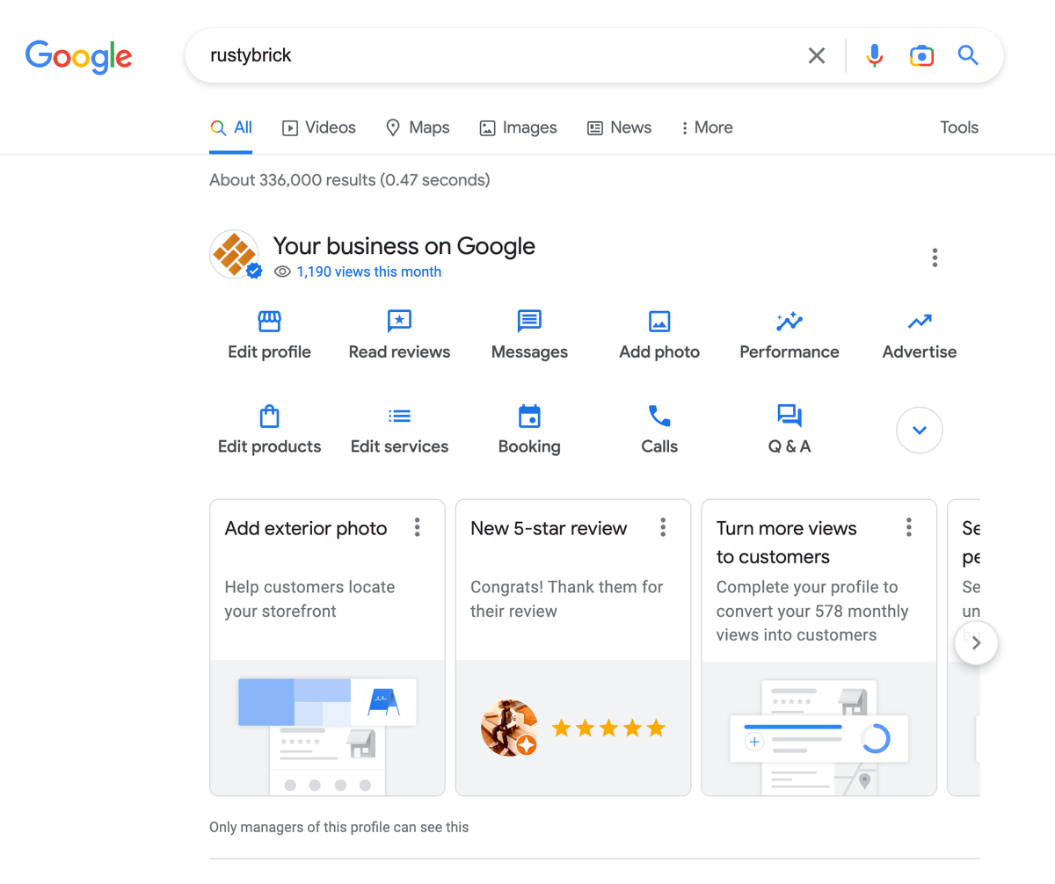Switch to the News tab
The height and width of the screenshot is (884, 1055).
(x=619, y=127)
